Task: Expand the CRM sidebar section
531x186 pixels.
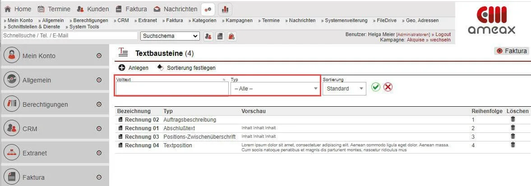Action: [x=99, y=129]
